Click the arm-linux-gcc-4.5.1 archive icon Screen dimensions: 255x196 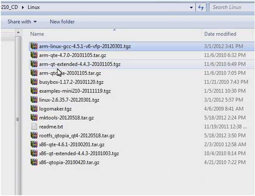pos(34,46)
